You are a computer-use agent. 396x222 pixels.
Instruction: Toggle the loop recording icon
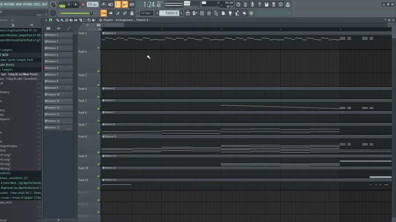132,4
